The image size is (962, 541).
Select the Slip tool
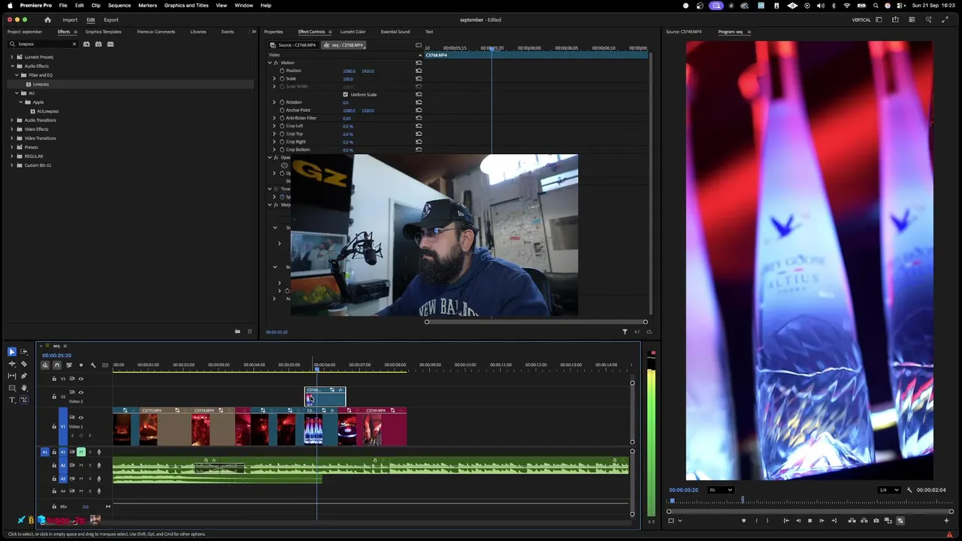(12, 376)
